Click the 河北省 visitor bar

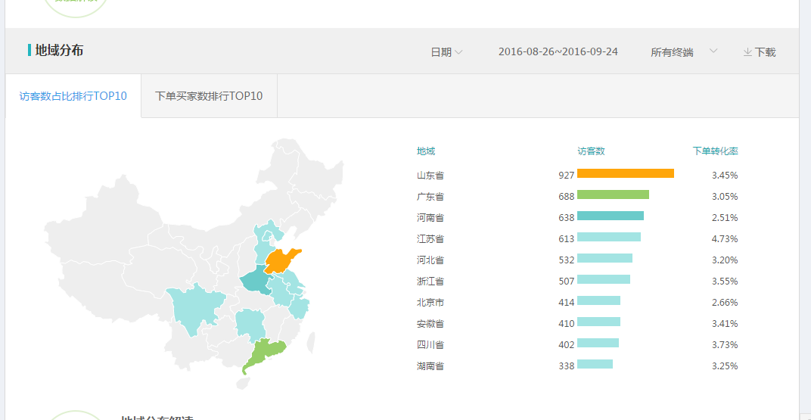604,258
